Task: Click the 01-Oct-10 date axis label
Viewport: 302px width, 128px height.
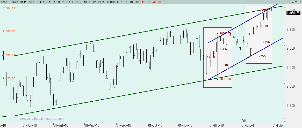Action: (x=155, y=125)
